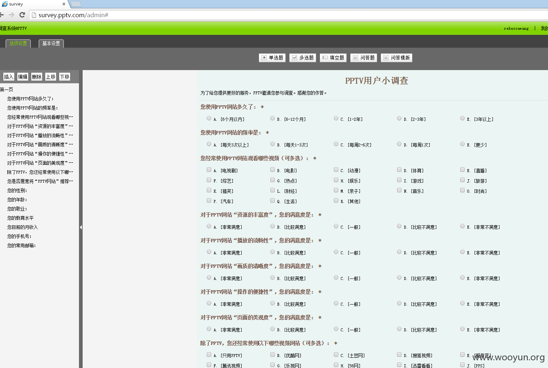Select radio option 6-12个月
Image resolution: width=548 pixels, height=368 pixels.
pos(273,118)
